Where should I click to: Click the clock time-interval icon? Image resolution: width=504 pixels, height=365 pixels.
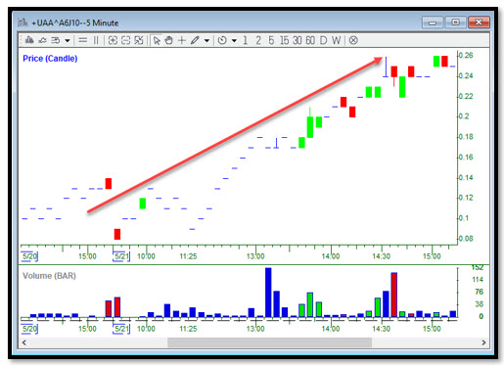point(222,40)
